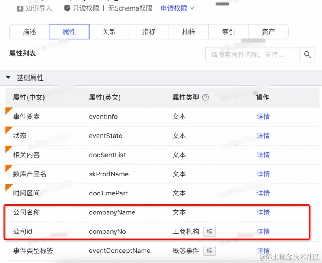Click the 知识导入 download icon
The height and width of the screenshot is (263, 322).
pos(20,8)
